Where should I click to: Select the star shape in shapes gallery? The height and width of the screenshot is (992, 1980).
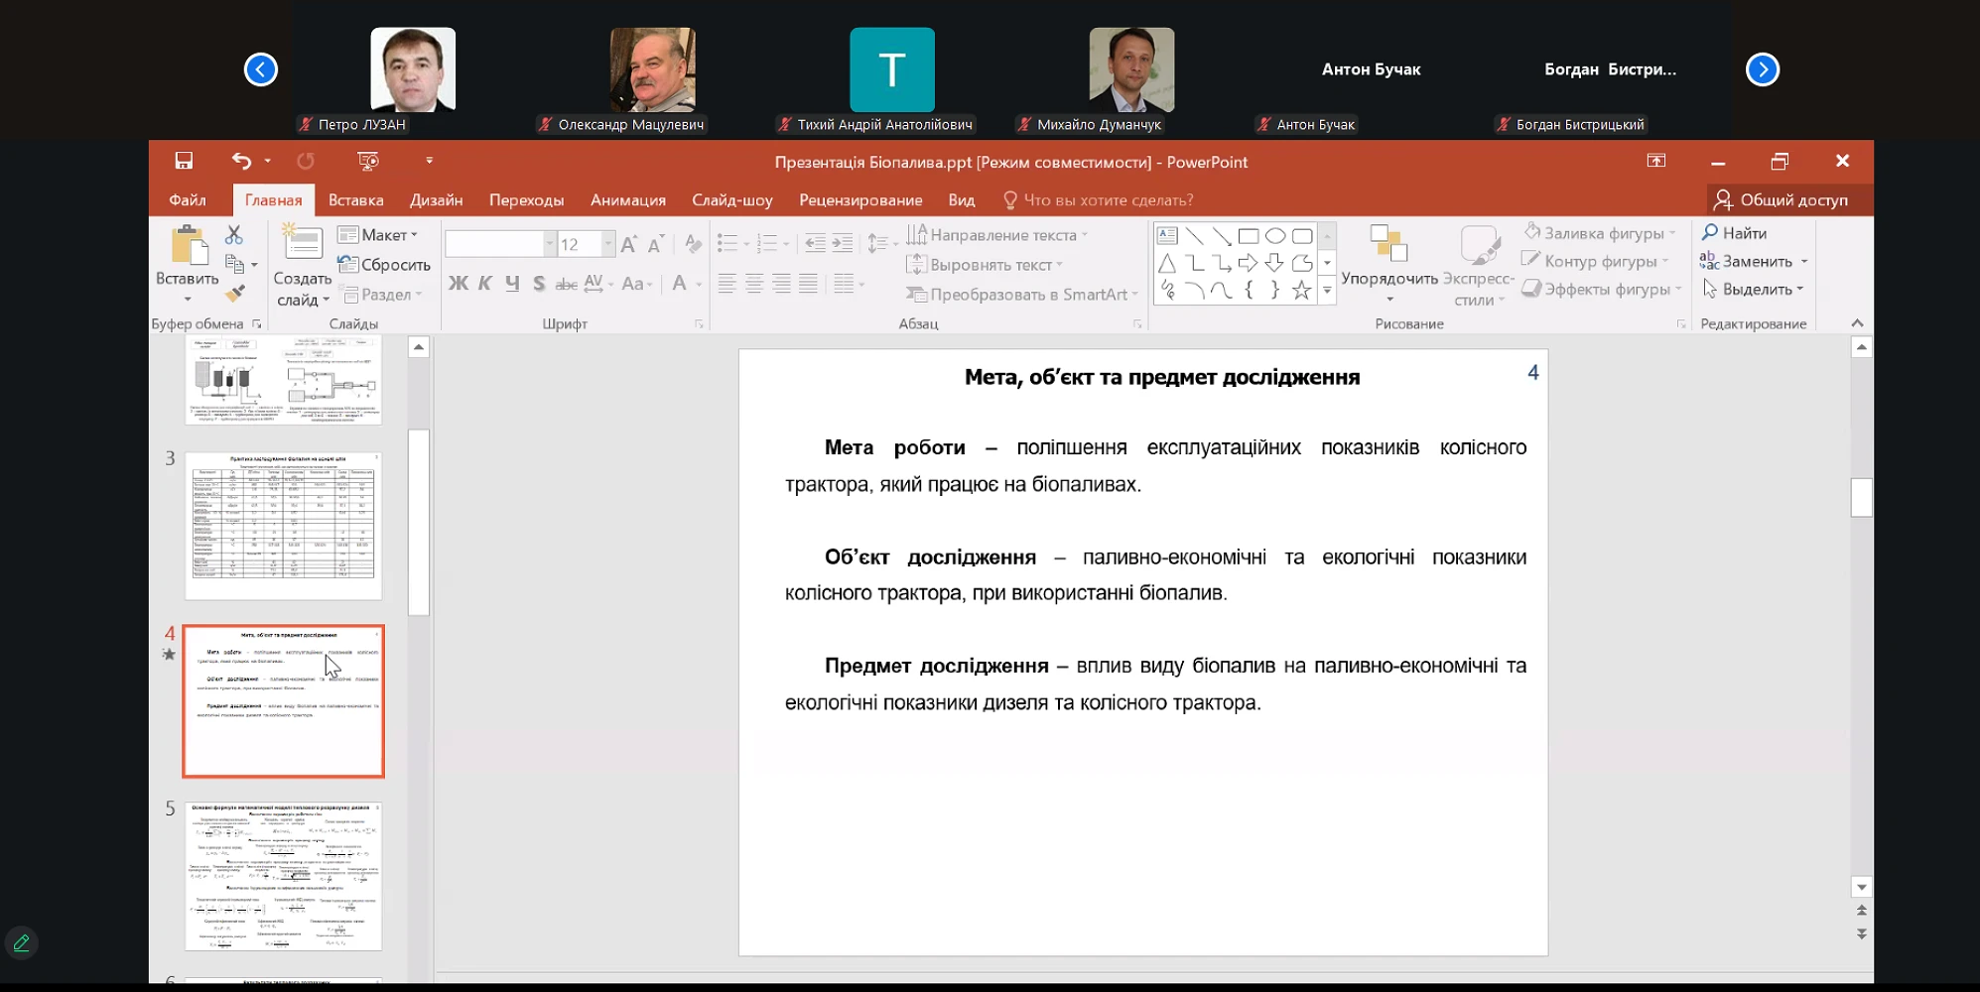coord(1301,291)
